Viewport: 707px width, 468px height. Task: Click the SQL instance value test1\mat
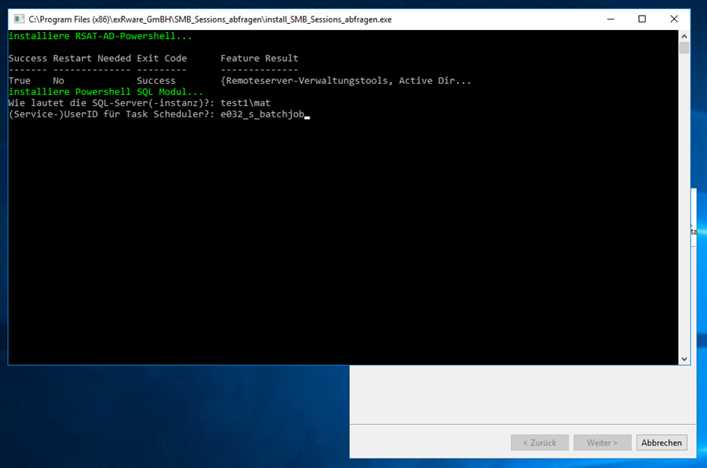(x=245, y=103)
